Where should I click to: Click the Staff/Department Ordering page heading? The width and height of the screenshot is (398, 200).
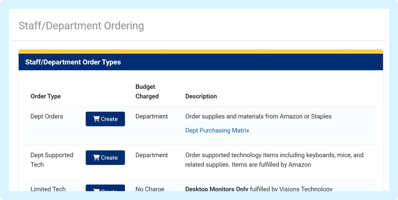[x=81, y=26]
